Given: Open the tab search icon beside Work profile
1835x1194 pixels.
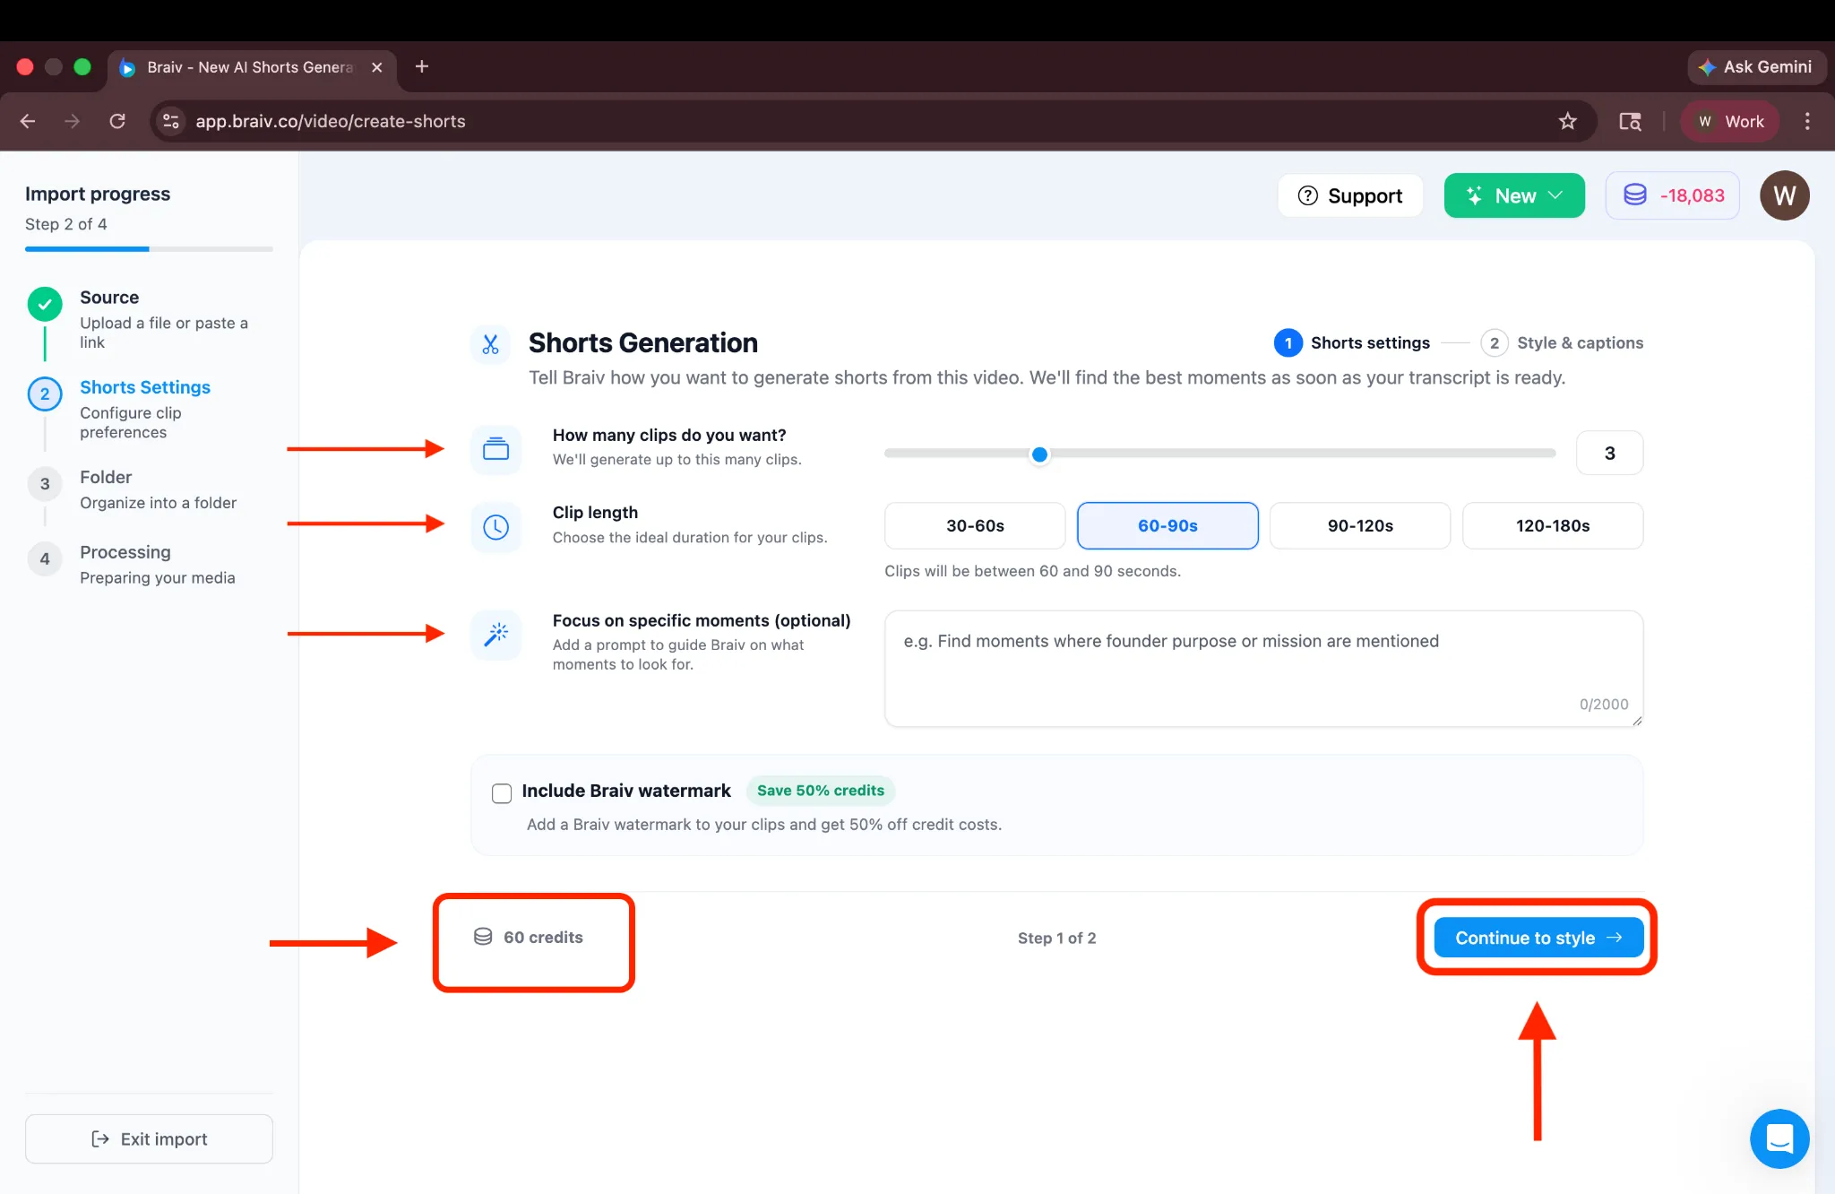Looking at the screenshot, I should 1630,121.
